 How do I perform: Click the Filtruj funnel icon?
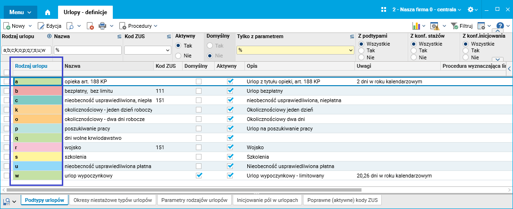click(454, 26)
